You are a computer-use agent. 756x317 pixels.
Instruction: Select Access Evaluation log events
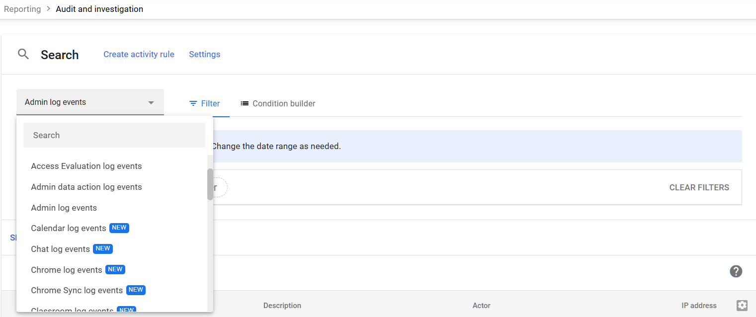[86, 166]
